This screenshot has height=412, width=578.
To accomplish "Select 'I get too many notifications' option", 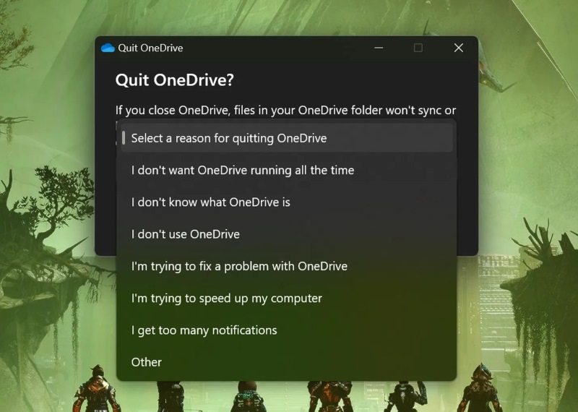I will pyautogui.click(x=287, y=330).
